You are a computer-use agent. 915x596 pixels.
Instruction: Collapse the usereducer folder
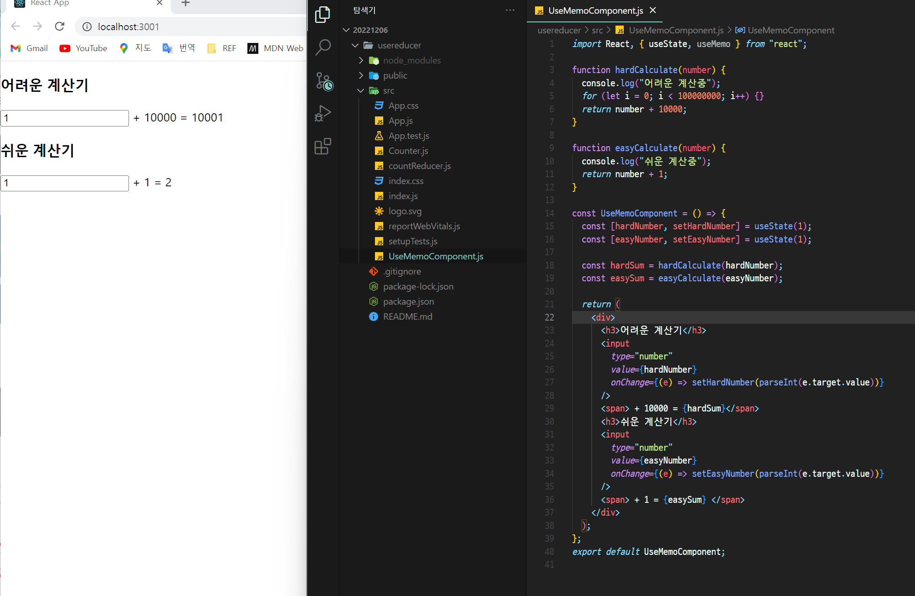point(355,45)
